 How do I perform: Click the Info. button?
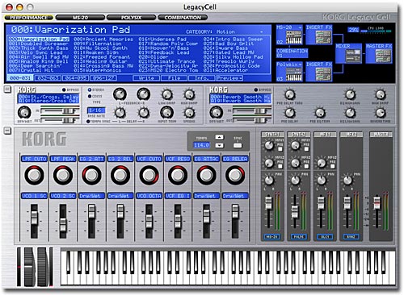pos(201,78)
